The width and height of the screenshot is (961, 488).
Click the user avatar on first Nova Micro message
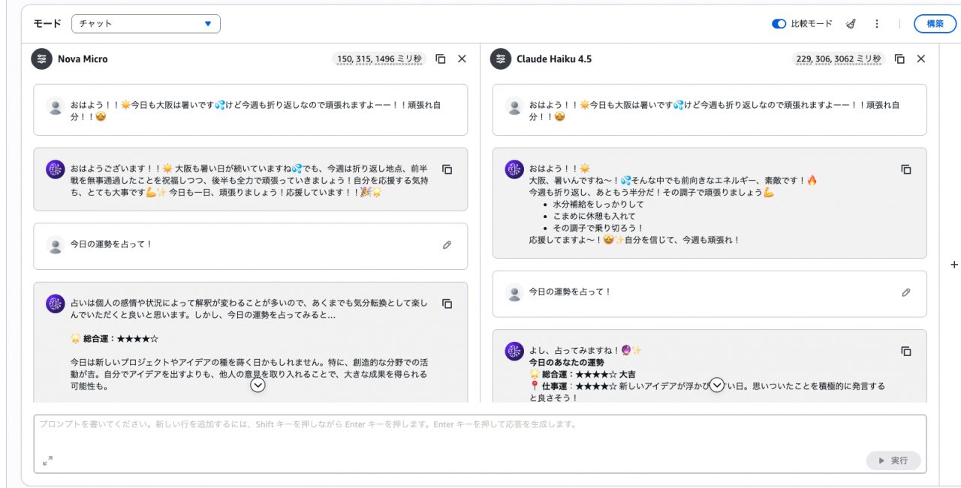pyautogui.click(x=55, y=106)
